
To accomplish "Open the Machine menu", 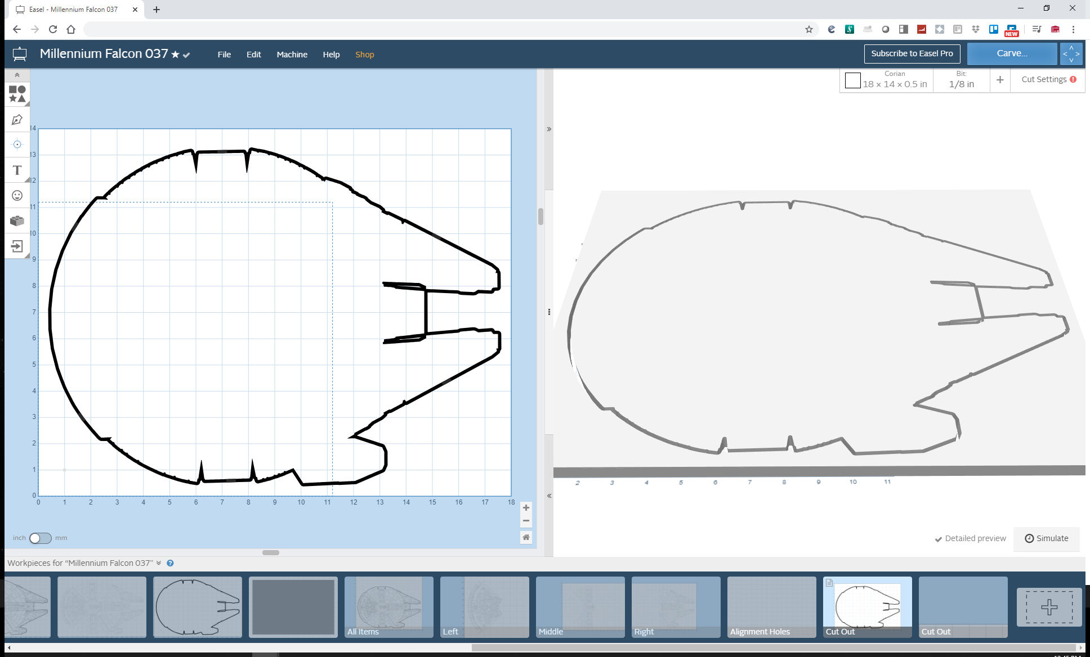I will pyautogui.click(x=292, y=55).
